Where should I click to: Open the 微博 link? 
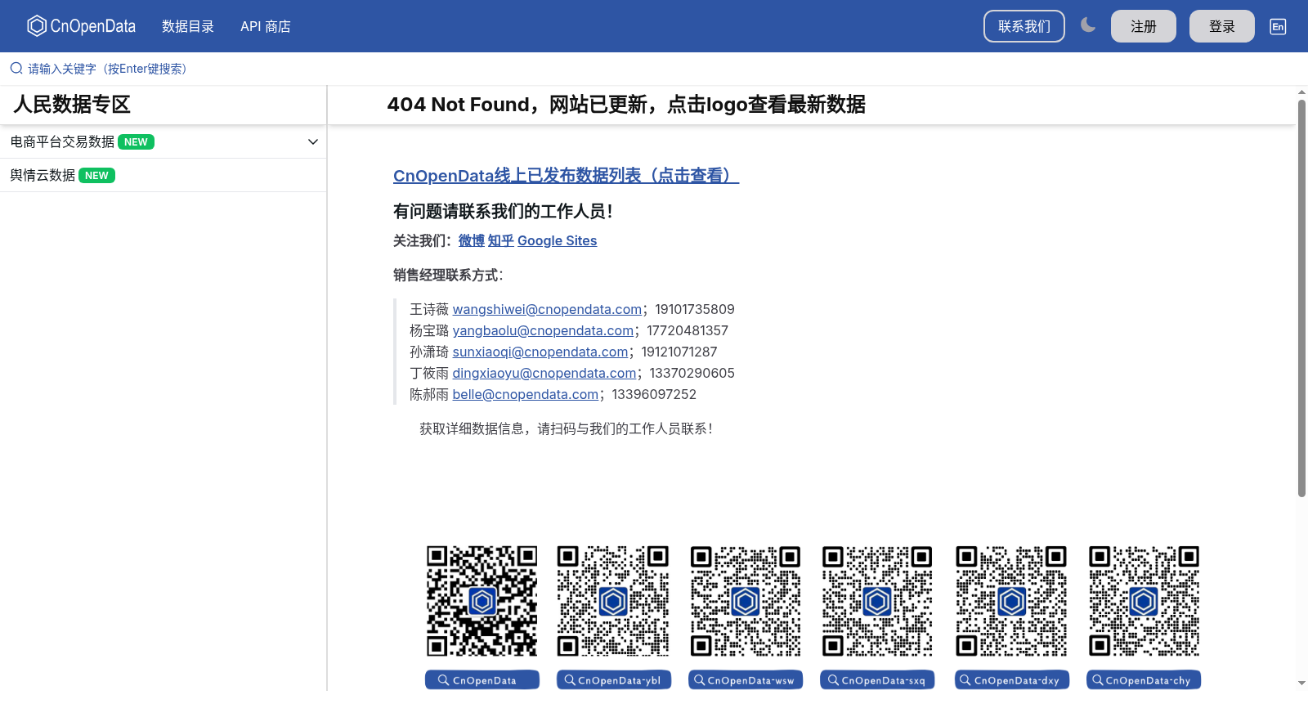(x=472, y=240)
